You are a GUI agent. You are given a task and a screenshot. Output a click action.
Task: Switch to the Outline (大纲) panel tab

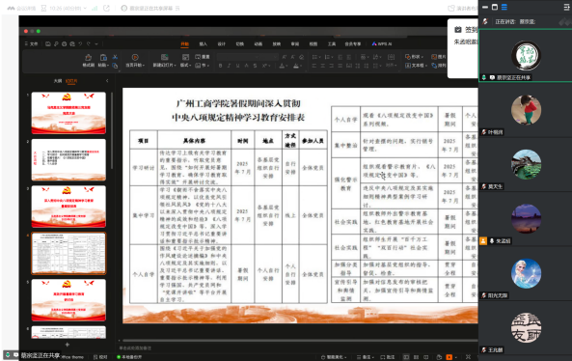[58, 81]
